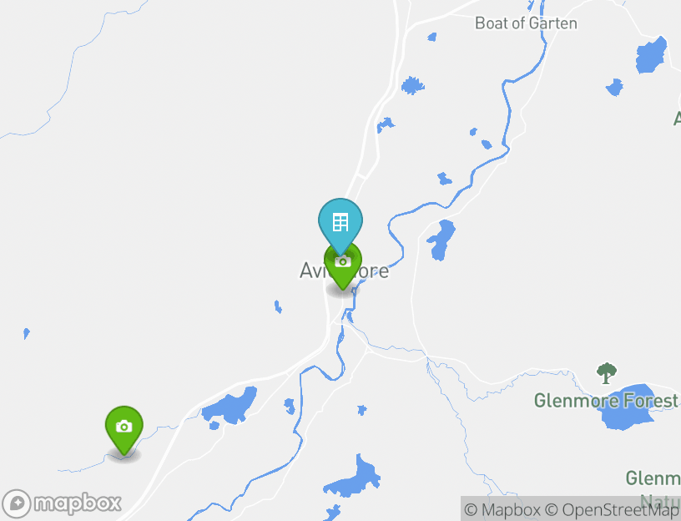Click the Boat of Garten place label
The width and height of the screenshot is (681, 521).
526,23
